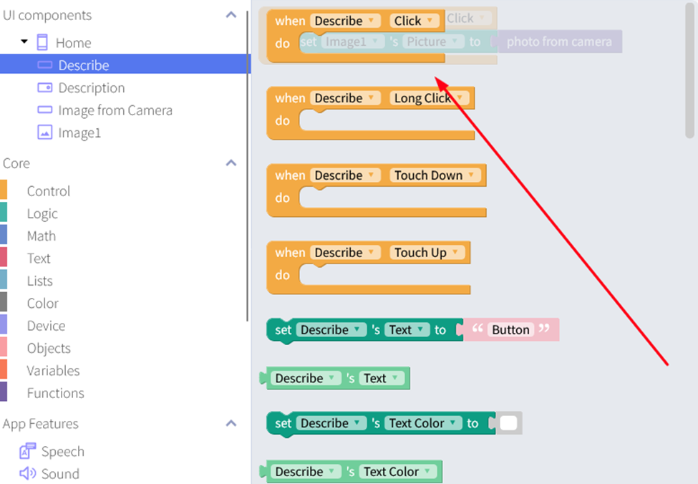This screenshot has height=484, width=698.
Task: Open the Long Click event dropdown
Action: coord(429,97)
